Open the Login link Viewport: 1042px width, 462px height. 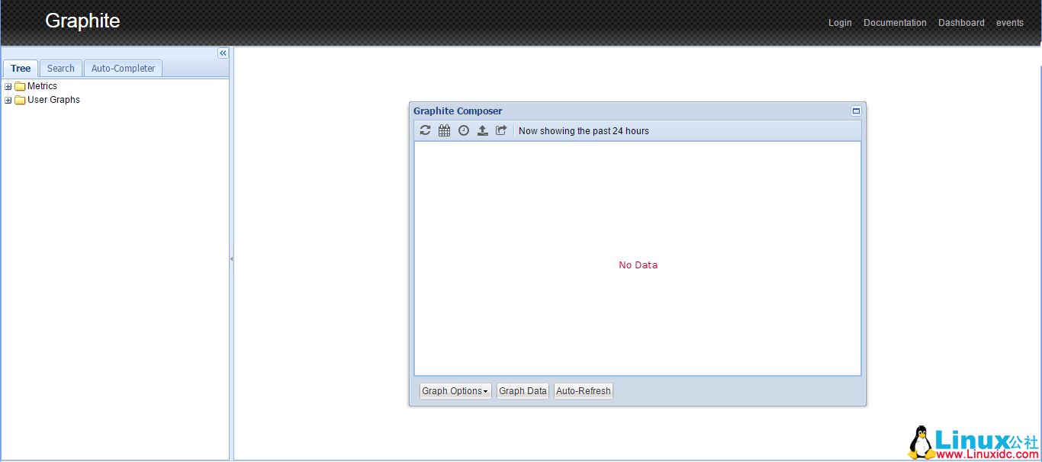[840, 23]
